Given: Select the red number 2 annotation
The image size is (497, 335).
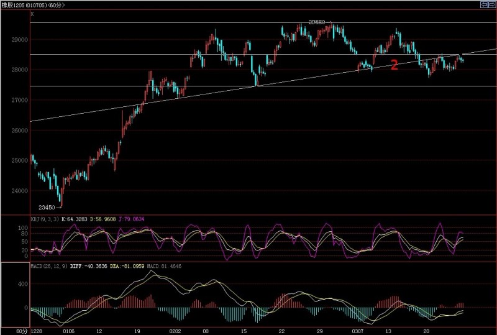Looking at the screenshot, I should pyautogui.click(x=394, y=65).
